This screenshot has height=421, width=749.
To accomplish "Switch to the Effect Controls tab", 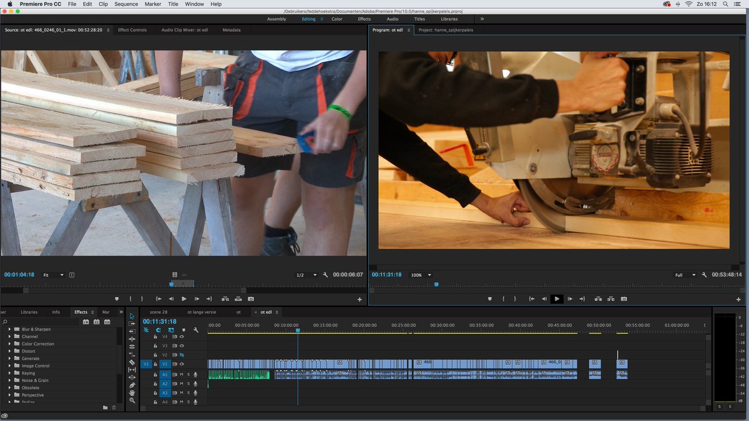I will tap(132, 30).
